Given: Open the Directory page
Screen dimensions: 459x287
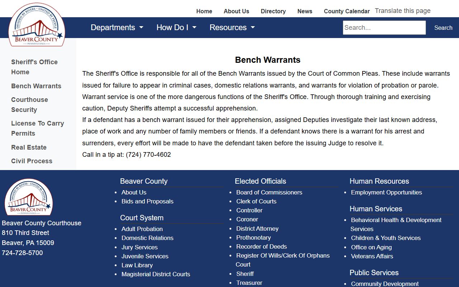Looking at the screenshot, I should point(273,11).
